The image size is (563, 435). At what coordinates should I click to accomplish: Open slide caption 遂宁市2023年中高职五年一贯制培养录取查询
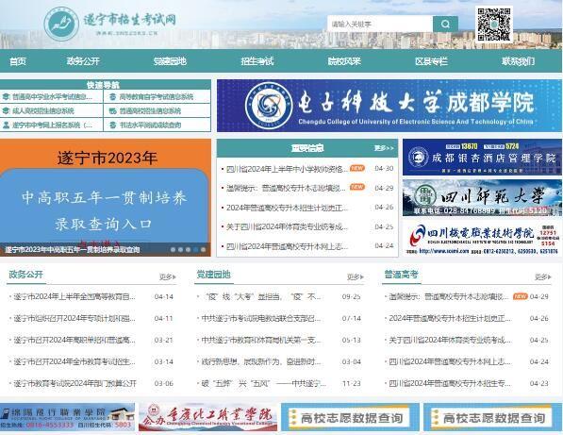pos(73,249)
